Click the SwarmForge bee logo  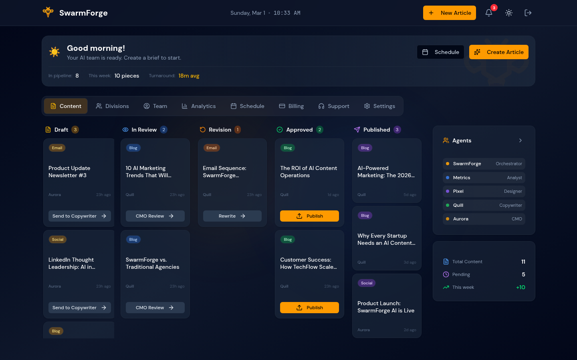pos(48,12)
